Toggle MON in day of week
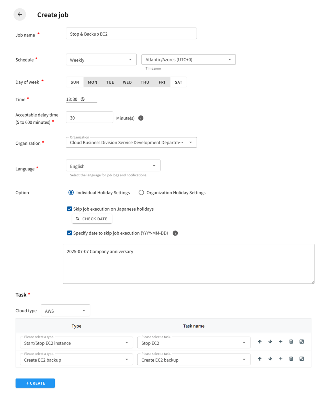 pyautogui.click(x=93, y=82)
